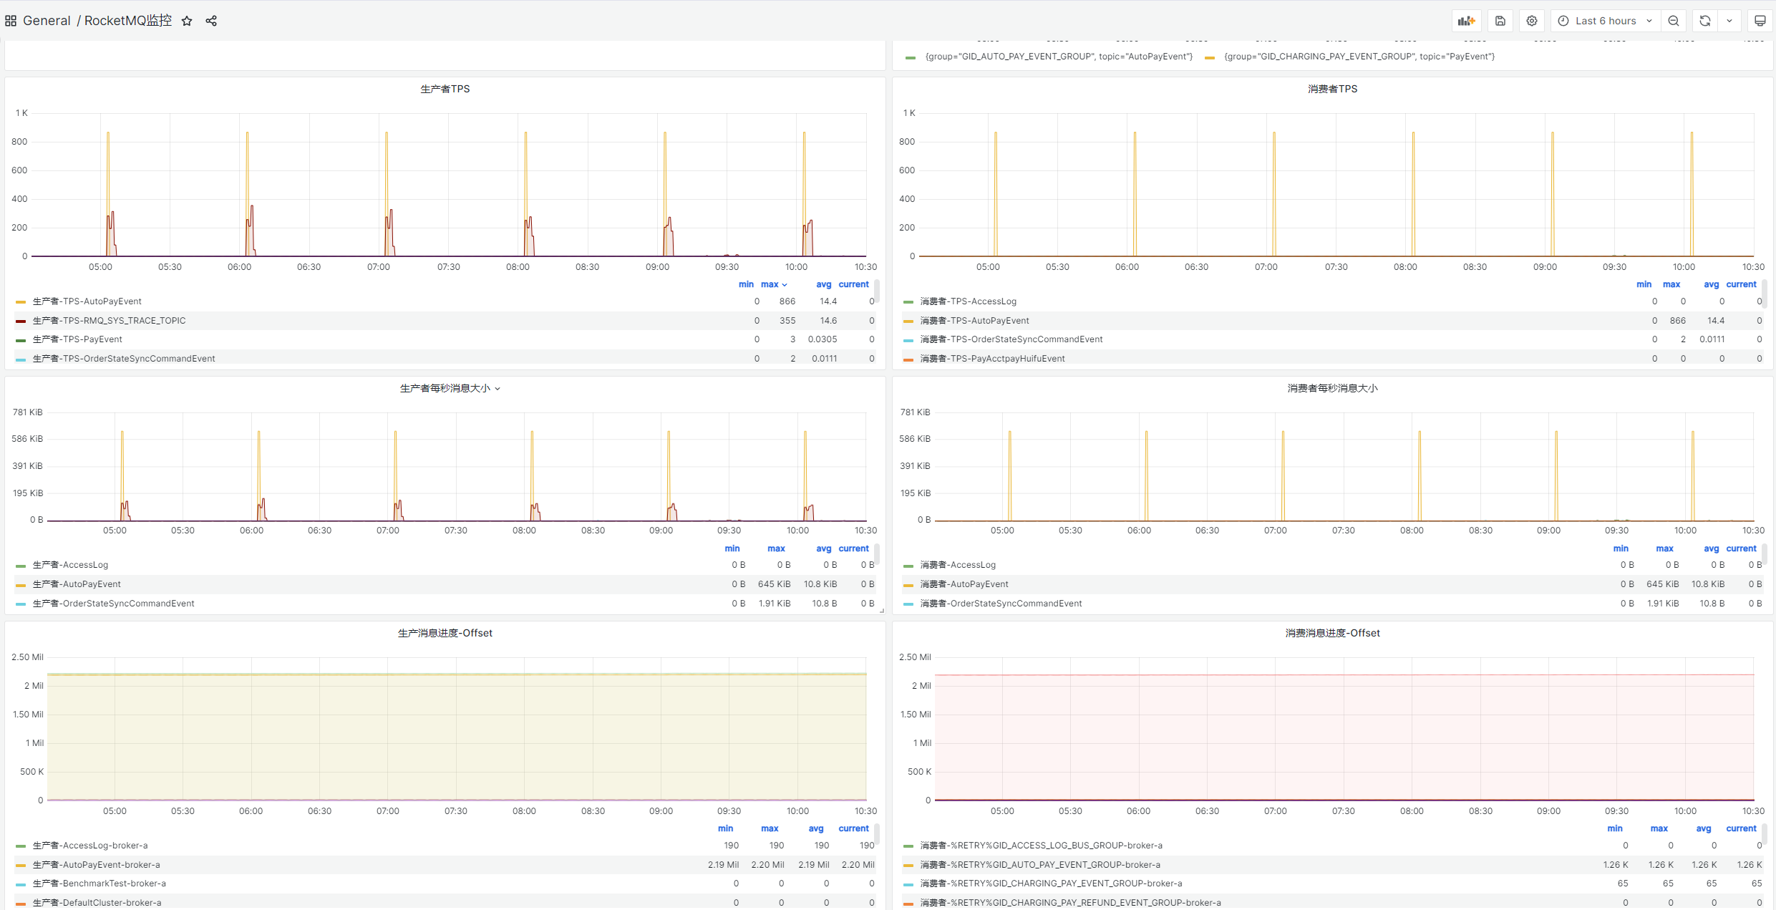Toggle 消费者-TPS-AutoPayEvent series
1776x910 pixels.
click(x=974, y=321)
